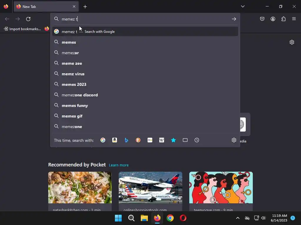The height and width of the screenshot is (225, 301).
Task: Open Windows taskbar search
Action: 131,218
